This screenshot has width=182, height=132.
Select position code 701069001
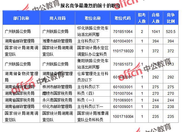[x=123, y=100]
